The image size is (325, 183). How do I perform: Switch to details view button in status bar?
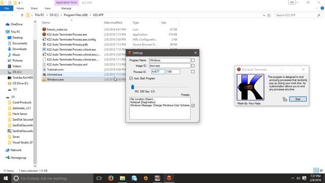[x=316, y=171]
